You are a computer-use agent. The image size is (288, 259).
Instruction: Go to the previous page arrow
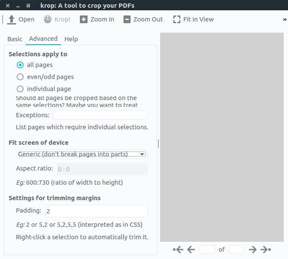(191, 250)
